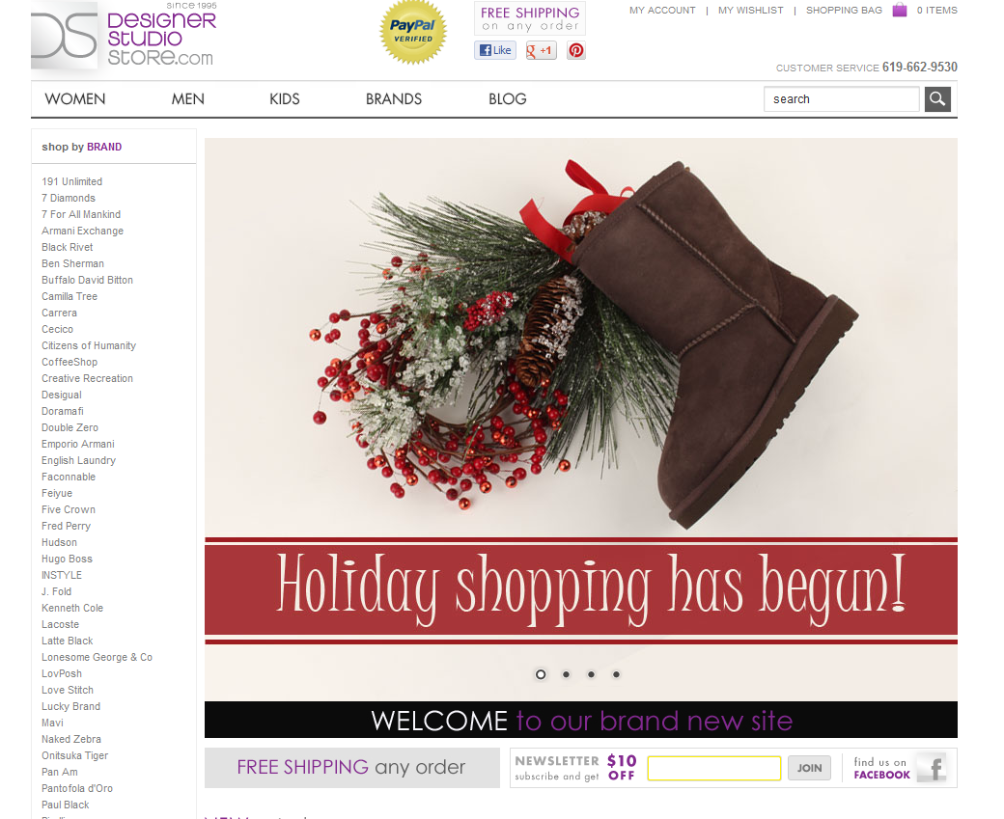Select the first slideshow dot
Image resolution: width=1004 pixels, height=819 pixels.
pyautogui.click(x=541, y=674)
